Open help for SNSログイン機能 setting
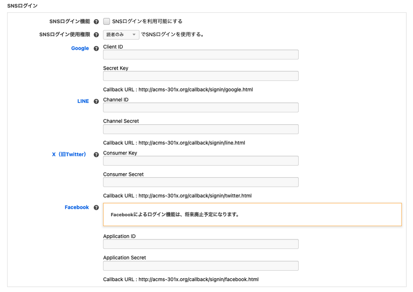Viewport: 413px width, 292px height. point(96,21)
